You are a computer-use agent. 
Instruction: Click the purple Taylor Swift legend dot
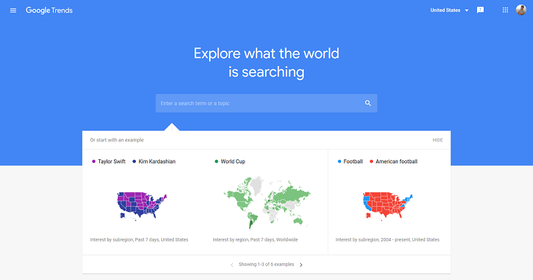tap(93, 161)
